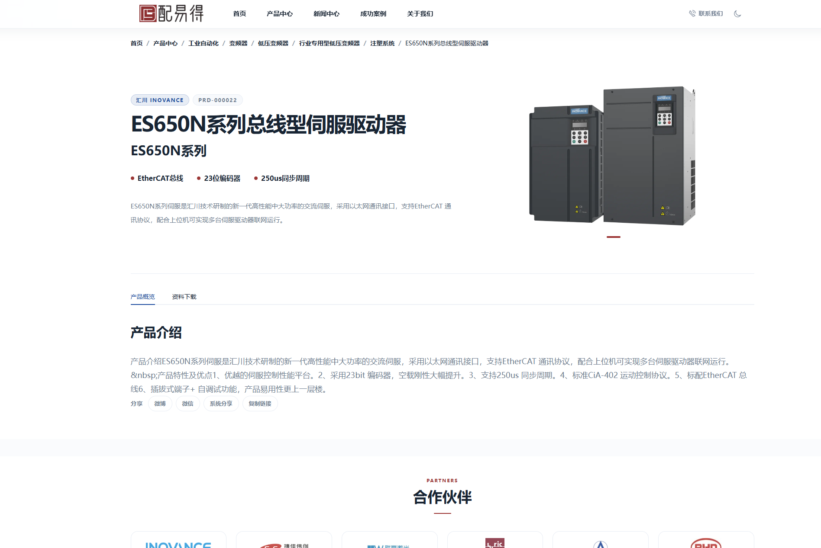Switch to the 资料下载 tab
The width and height of the screenshot is (821, 548).
point(184,297)
